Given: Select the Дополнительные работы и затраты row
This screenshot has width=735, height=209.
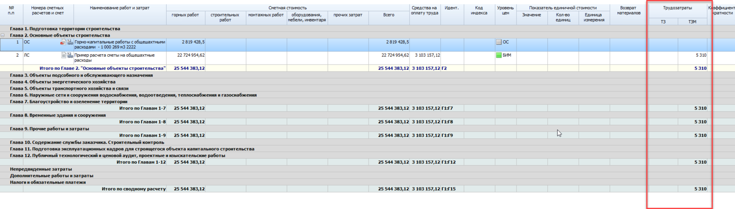Looking at the screenshot, I should coord(367,175).
